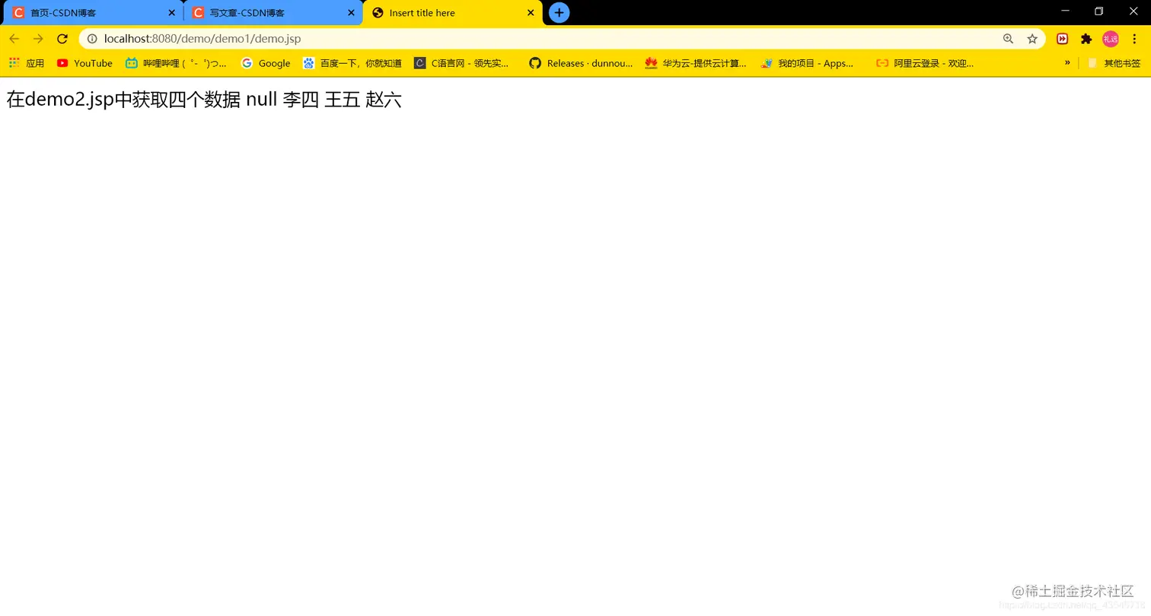Open the C语言网 bookmark

463,63
